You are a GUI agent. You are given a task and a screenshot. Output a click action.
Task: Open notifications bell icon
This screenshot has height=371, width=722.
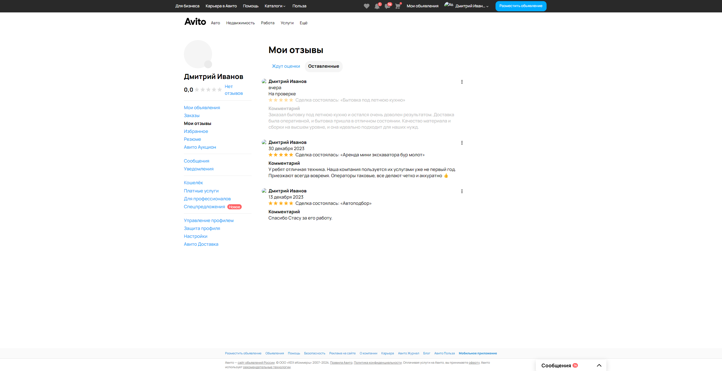377,6
